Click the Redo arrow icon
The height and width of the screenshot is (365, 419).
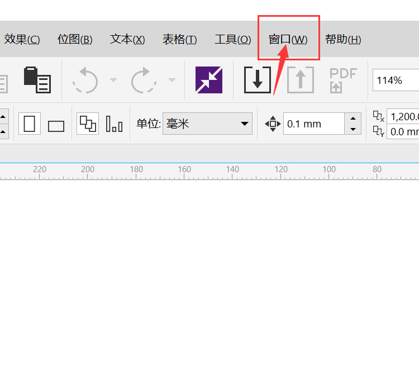[144, 80]
